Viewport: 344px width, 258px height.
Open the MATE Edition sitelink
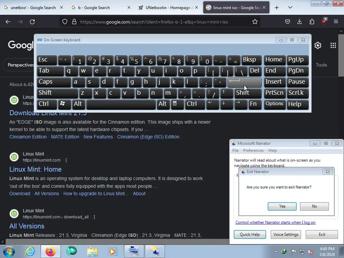[x=65, y=137]
